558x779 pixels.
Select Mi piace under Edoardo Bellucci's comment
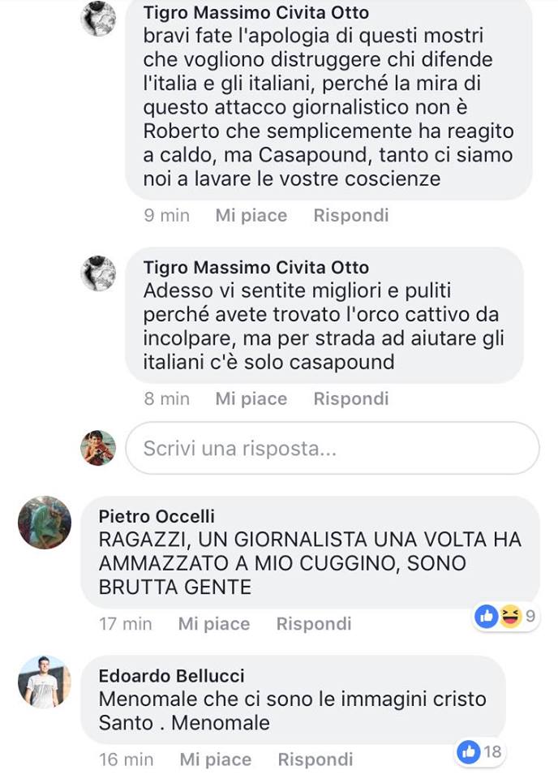coord(216,760)
